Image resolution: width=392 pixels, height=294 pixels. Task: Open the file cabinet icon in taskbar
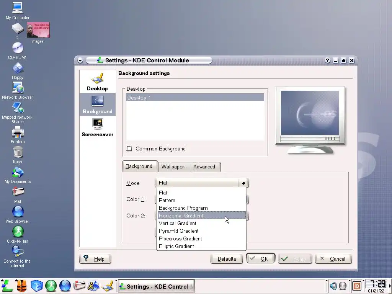click(36, 286)
